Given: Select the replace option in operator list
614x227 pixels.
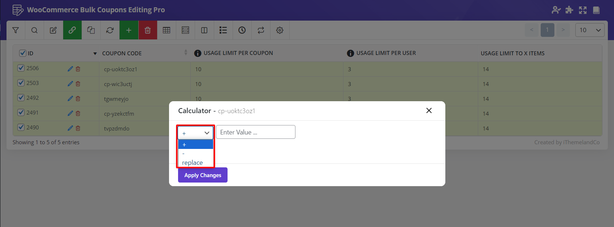Looking at the screenshot, I should [x=193, y=163].
